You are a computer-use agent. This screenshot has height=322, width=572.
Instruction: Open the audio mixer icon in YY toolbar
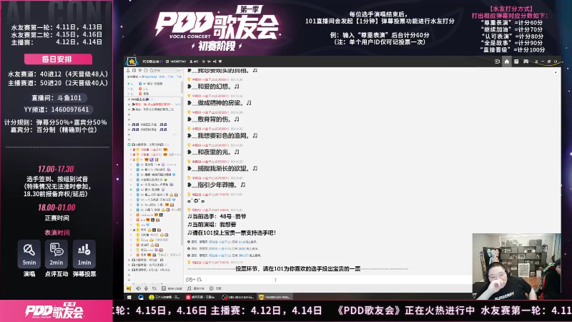pyautogui.click(x=154, y=288)
